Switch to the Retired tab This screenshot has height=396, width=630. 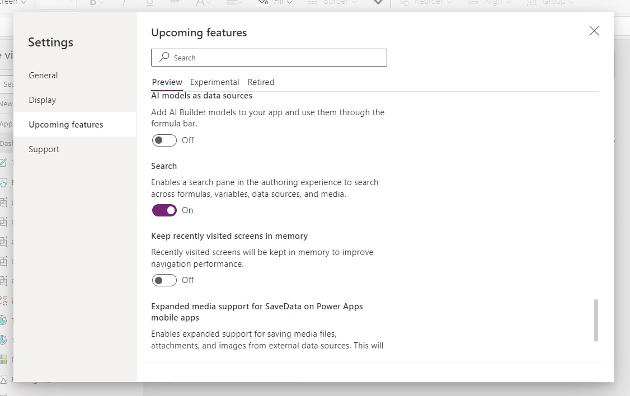(261, 82)
